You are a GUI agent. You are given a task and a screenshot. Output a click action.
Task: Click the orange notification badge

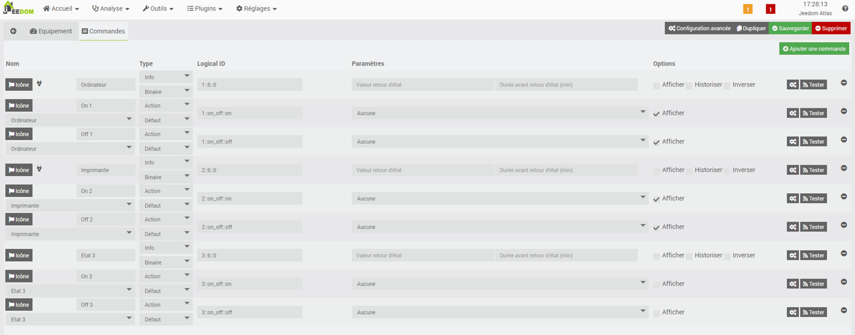[748, 9]
